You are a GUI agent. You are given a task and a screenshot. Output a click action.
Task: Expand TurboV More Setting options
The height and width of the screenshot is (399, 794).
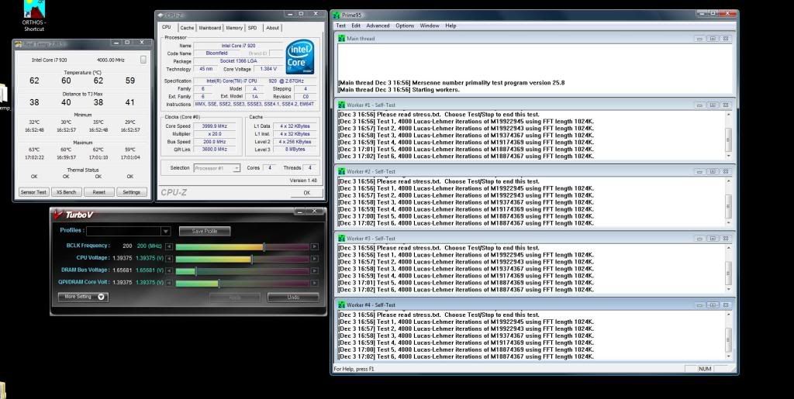tap(83, 297)
